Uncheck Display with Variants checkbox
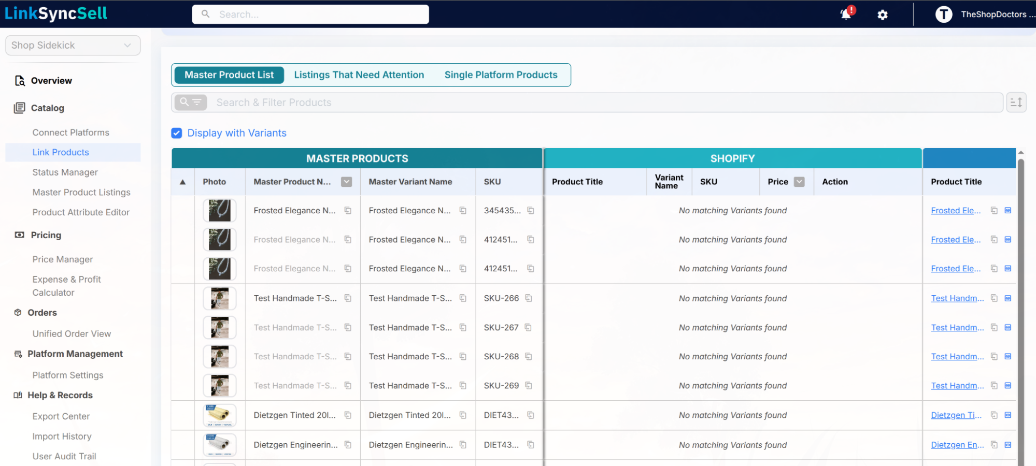1036x466 pixels. (177, 133)
